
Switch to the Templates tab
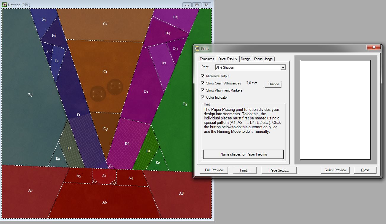click(x=206, y=59)
